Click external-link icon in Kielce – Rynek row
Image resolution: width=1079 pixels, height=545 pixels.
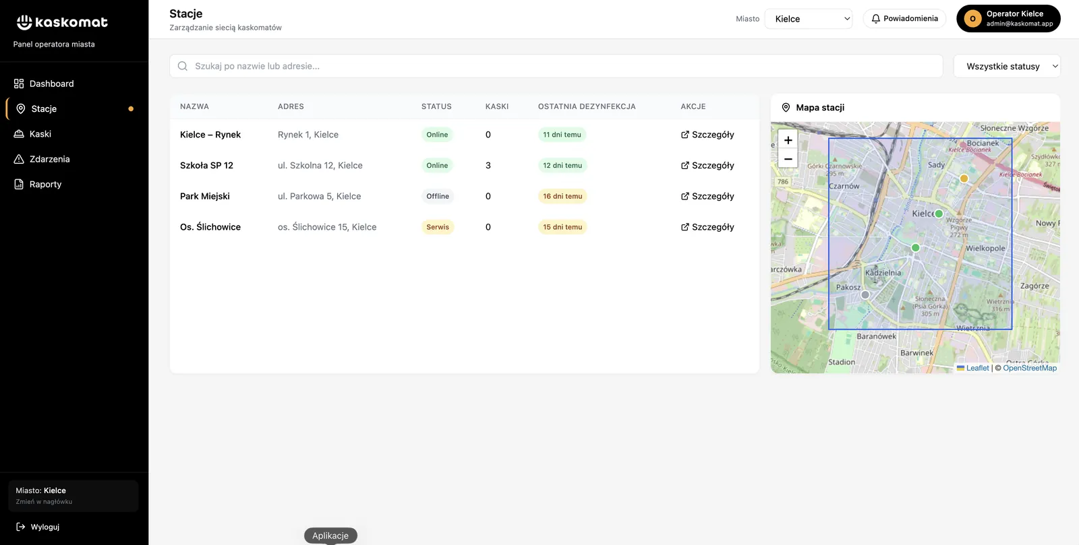point(685,135)
